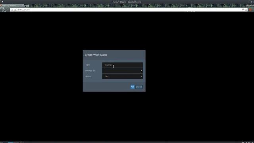Select the Mercury Steam browser tab

(x=12, y=6)
